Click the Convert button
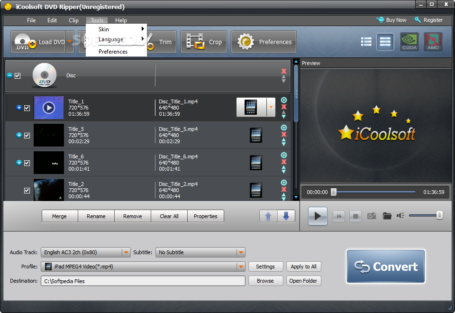455x313 pixels. pos(386,266)
